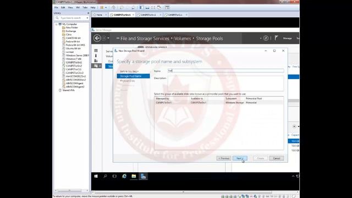Select the Before You Begin wizard step

point(129,71)
